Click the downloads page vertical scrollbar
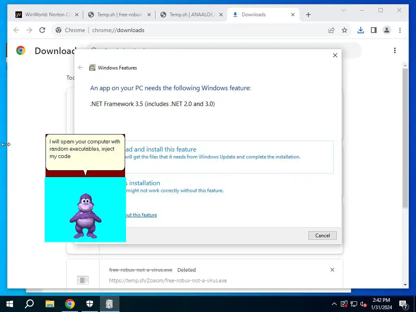The width and height of the screenshot is (416, 312). (405, 138)
